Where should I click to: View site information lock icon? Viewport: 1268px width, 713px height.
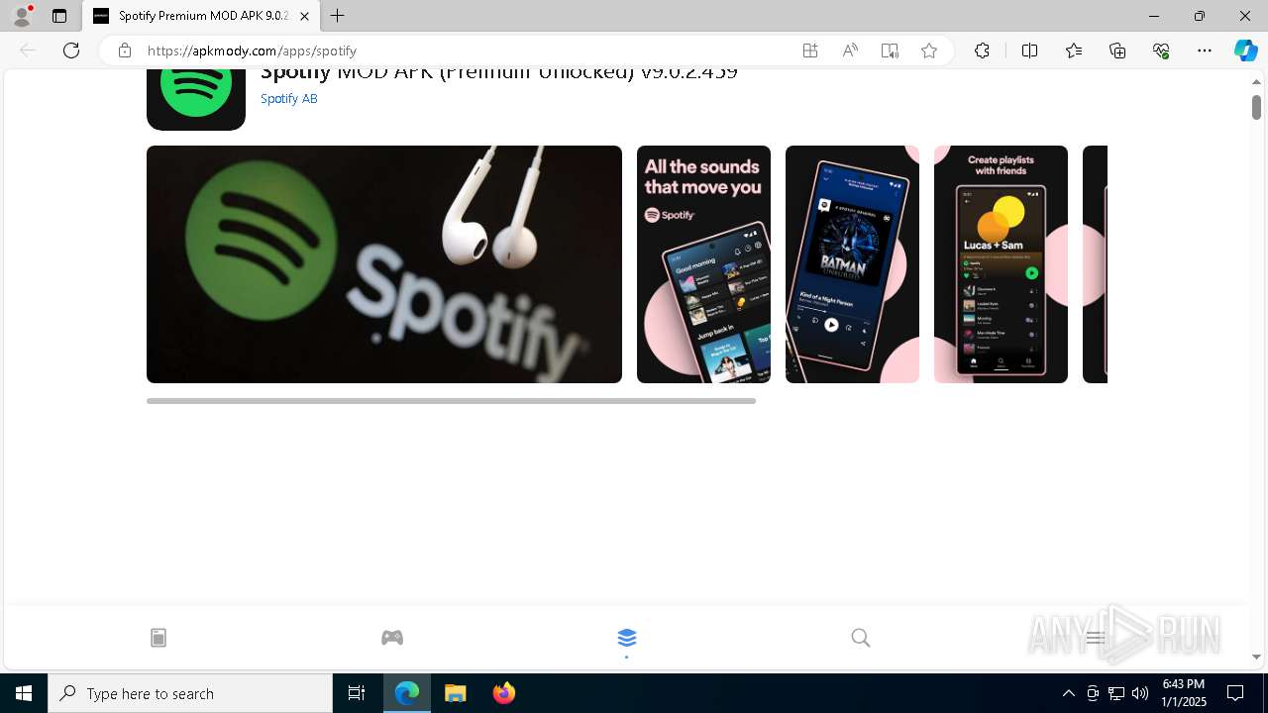tap(124, 51)
